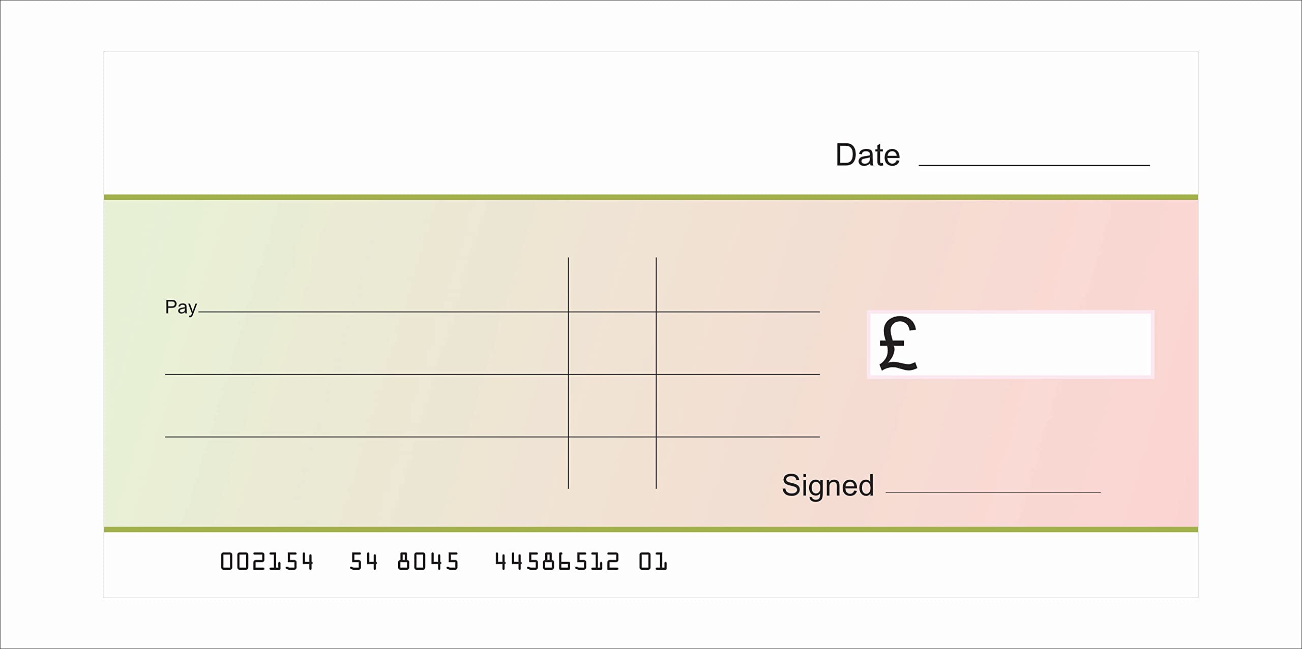Screen dimensions: 1302x649
Task: Click the left vertical crossing line
Action: (568, 407)
